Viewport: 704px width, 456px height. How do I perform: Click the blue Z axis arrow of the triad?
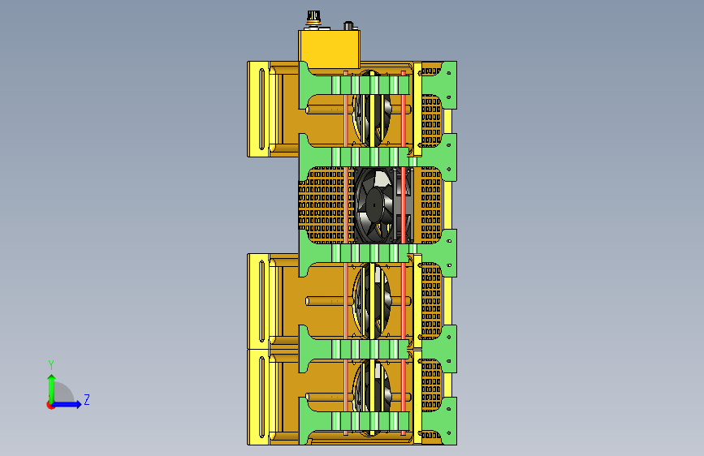point(67,404)
